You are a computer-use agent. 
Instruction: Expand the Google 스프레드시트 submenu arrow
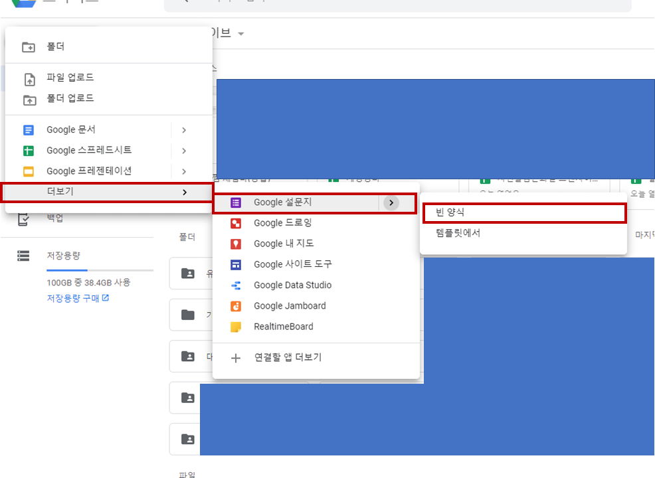[x=184, y=151]
